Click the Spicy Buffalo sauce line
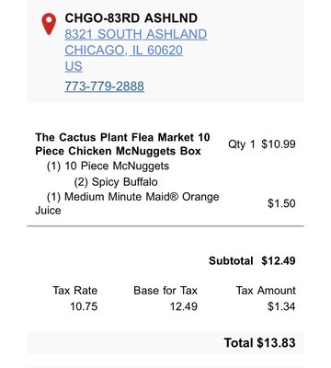The width and height of the screenshot is (331, 368). click(116, 182)
